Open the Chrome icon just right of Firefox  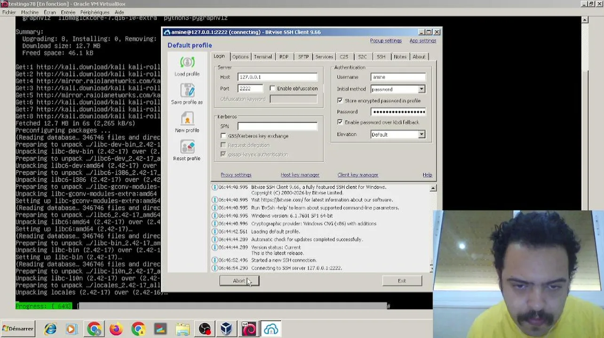[138, 329]
